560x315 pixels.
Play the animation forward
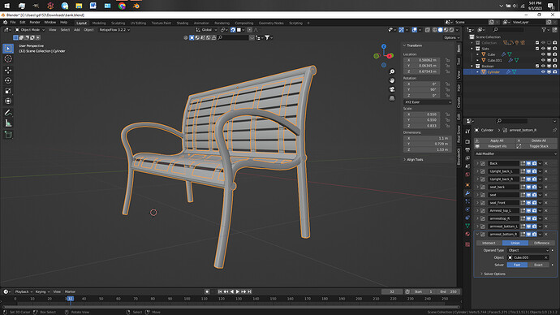[238, 291]
